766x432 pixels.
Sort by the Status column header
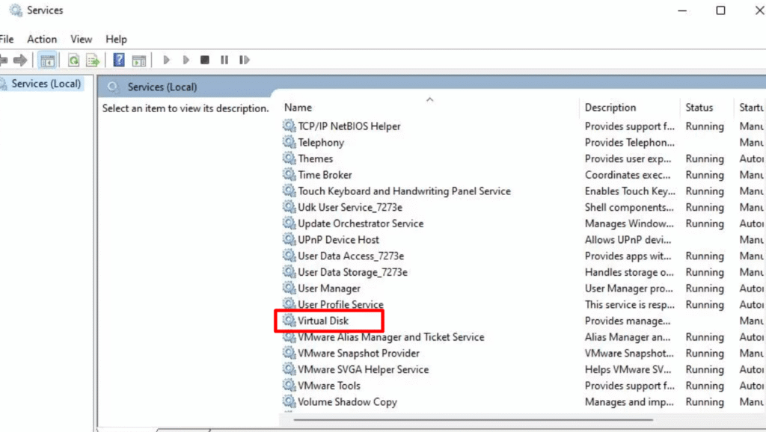coord(699,108)
